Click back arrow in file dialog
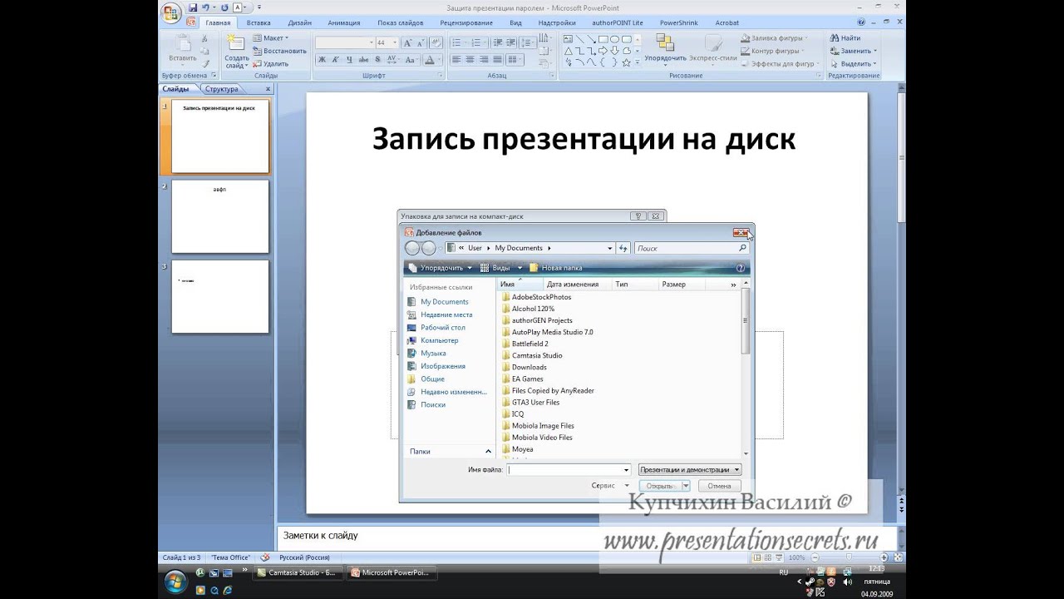This screenshot has height=599, width=1064. tap(412, 248)
